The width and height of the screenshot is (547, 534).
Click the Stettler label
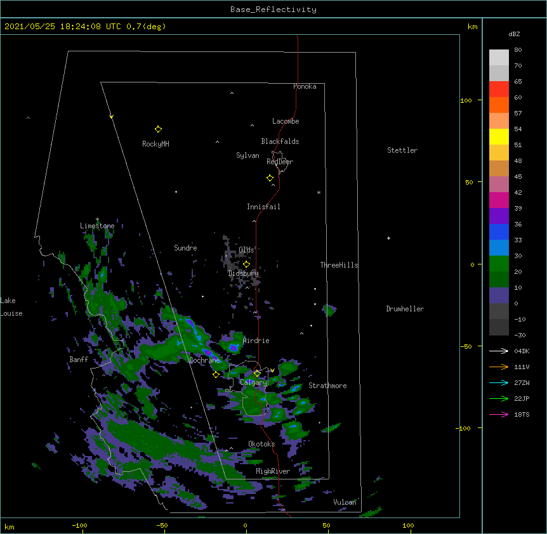click(402, 150)
